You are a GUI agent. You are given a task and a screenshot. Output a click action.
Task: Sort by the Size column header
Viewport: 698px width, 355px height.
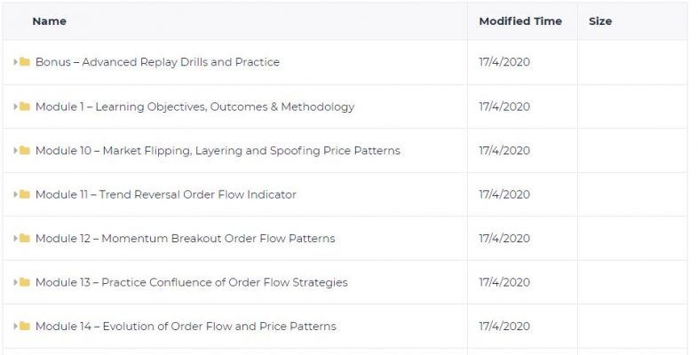600,21
